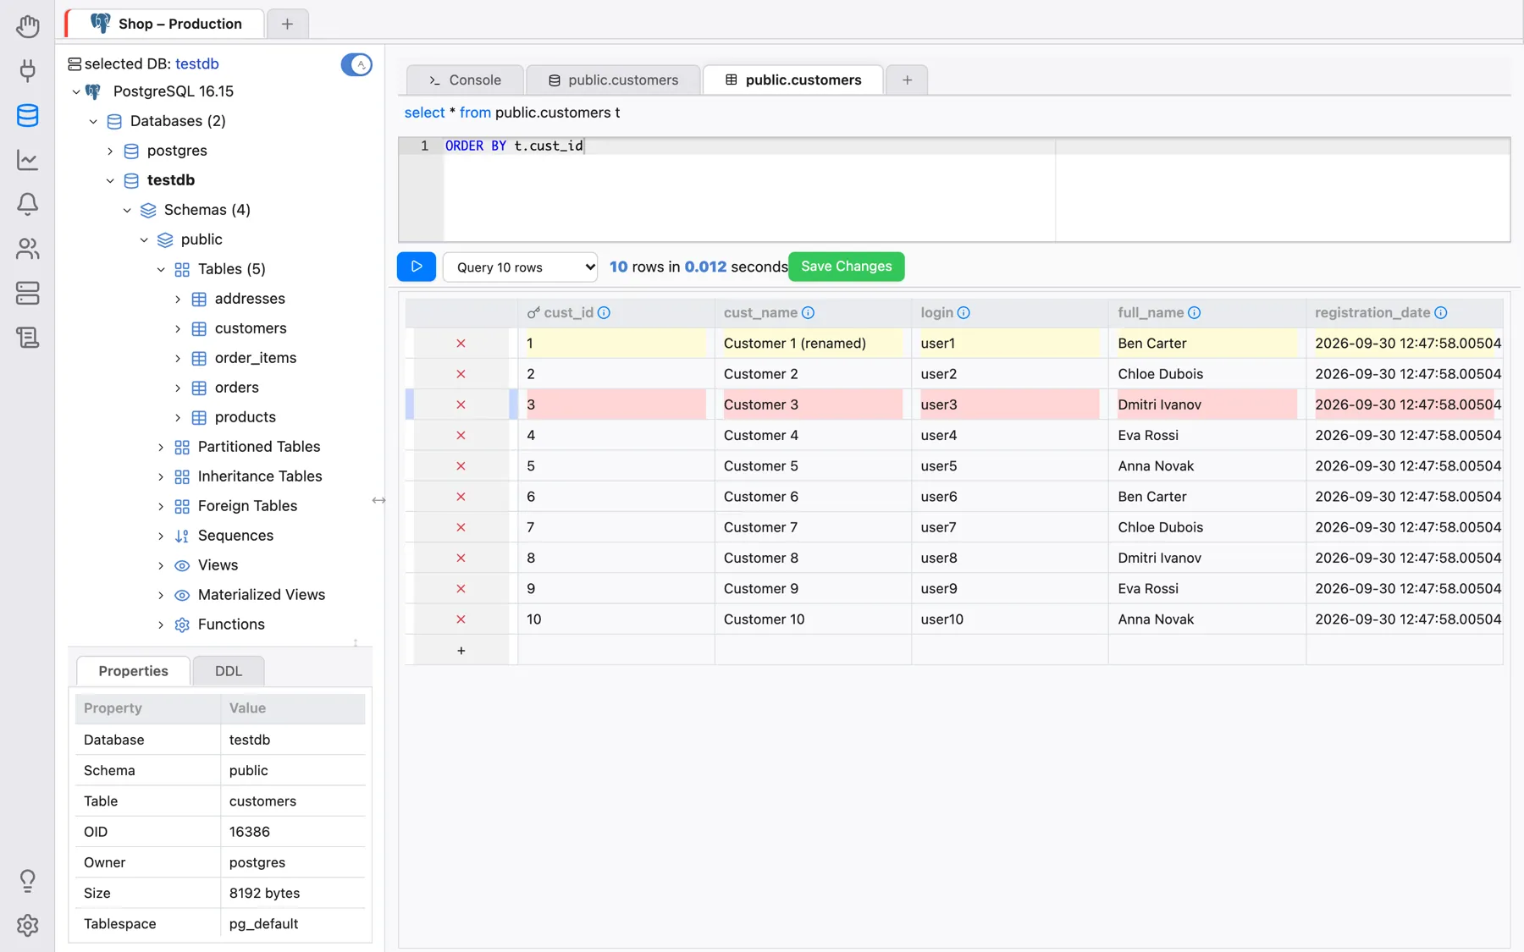Click the X on Customer 3 row
This screenshot has height=952, width=1524.
(461, 404)
